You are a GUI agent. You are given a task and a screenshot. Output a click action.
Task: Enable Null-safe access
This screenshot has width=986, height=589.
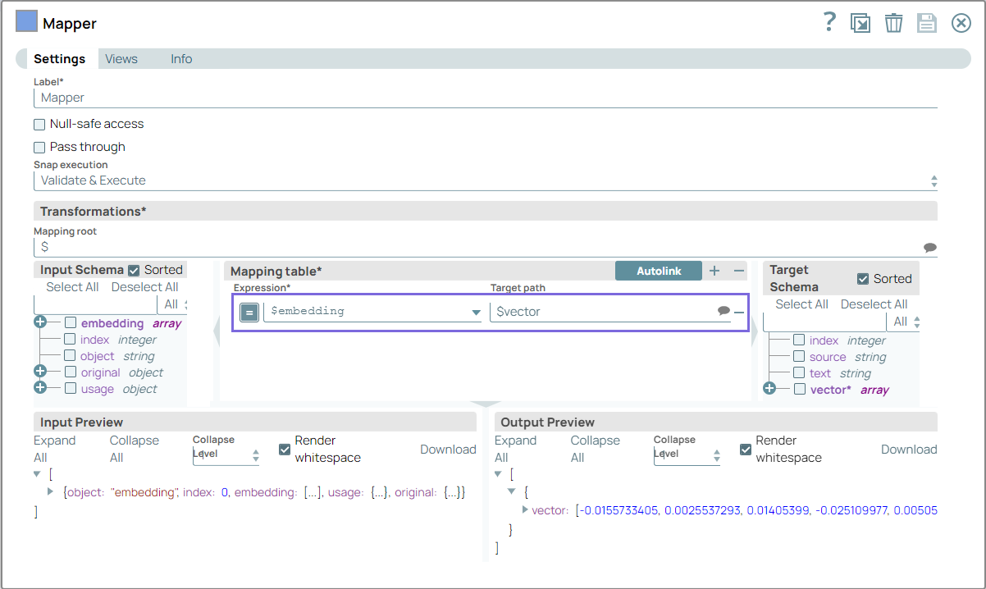coord(39,124)
